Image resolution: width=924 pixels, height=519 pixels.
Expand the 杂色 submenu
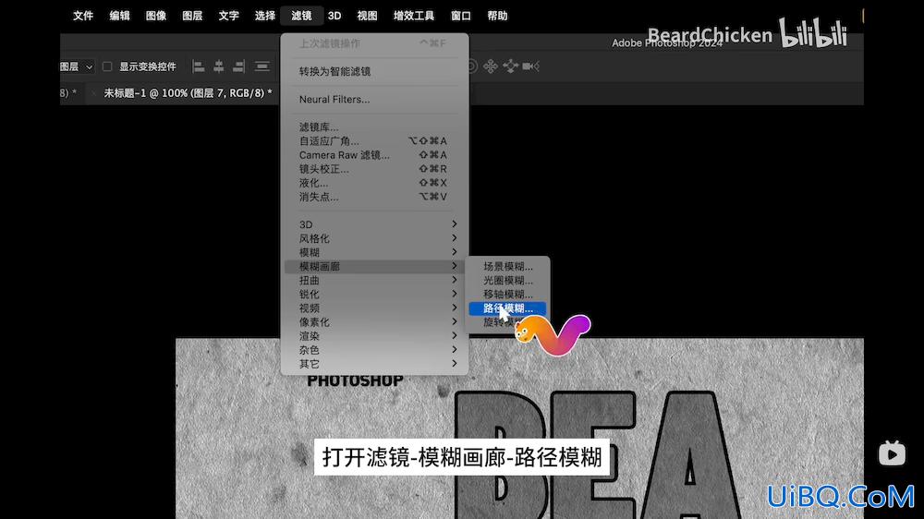click(x=377, y=350)
